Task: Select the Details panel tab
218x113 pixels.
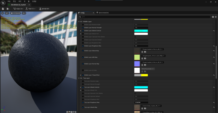Action: 86,13
